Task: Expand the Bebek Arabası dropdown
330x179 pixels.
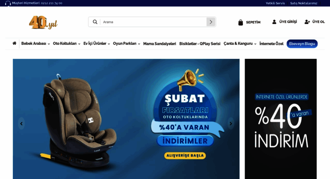Action: tap(35, 44)
